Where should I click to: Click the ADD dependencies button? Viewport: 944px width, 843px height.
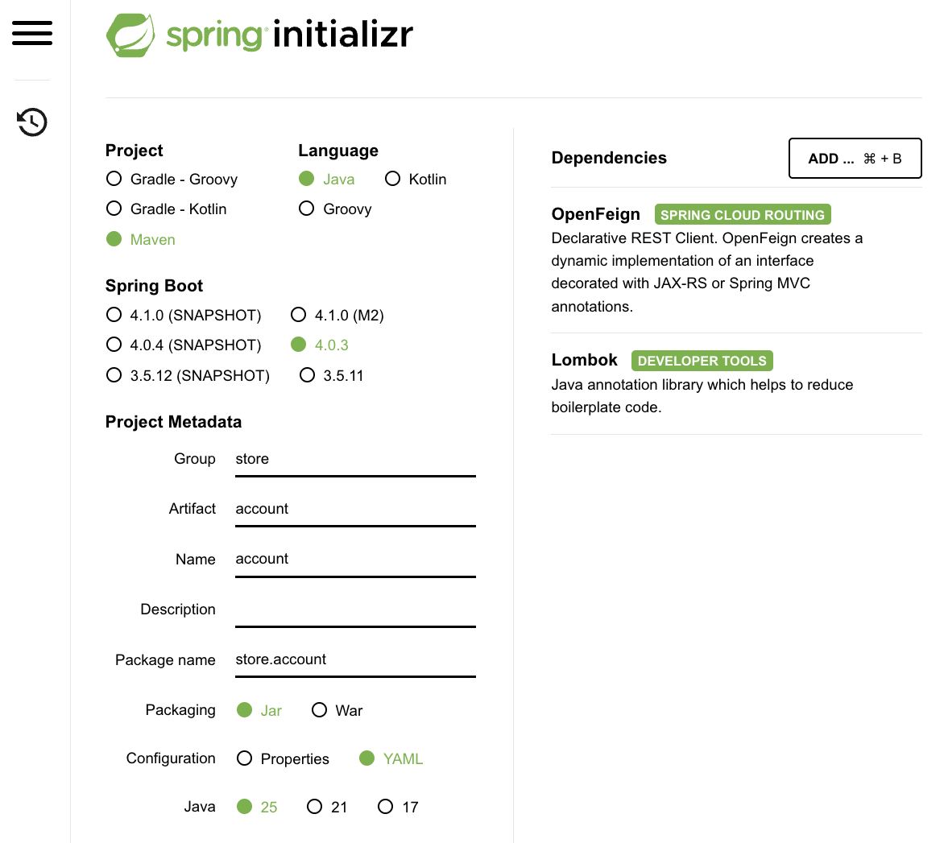click(x=855, y=158)
